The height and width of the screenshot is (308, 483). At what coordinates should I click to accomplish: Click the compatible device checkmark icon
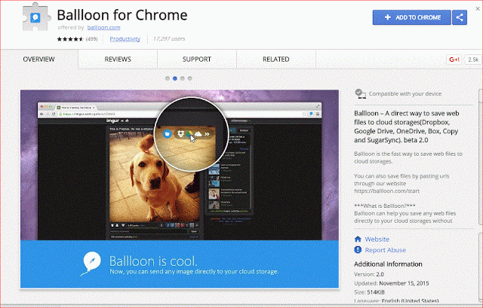360,93
